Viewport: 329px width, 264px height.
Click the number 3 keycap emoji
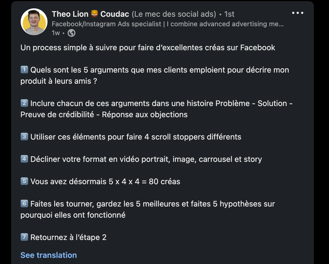tap(24, 137)
